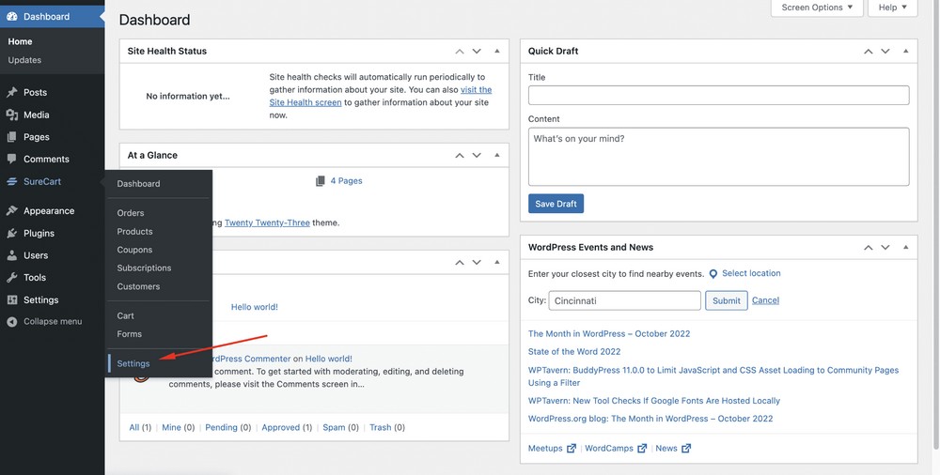Click the Media icon in sidebar

12,115
